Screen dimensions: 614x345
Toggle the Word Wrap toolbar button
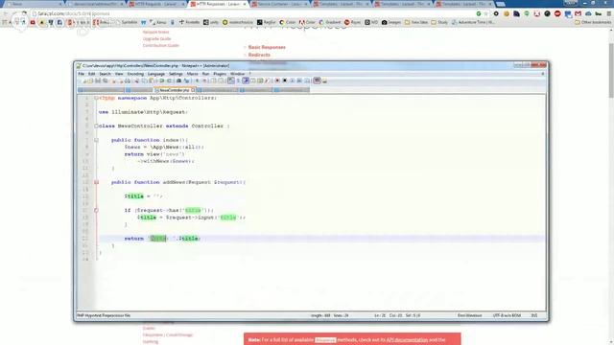[x=231, y=80]
